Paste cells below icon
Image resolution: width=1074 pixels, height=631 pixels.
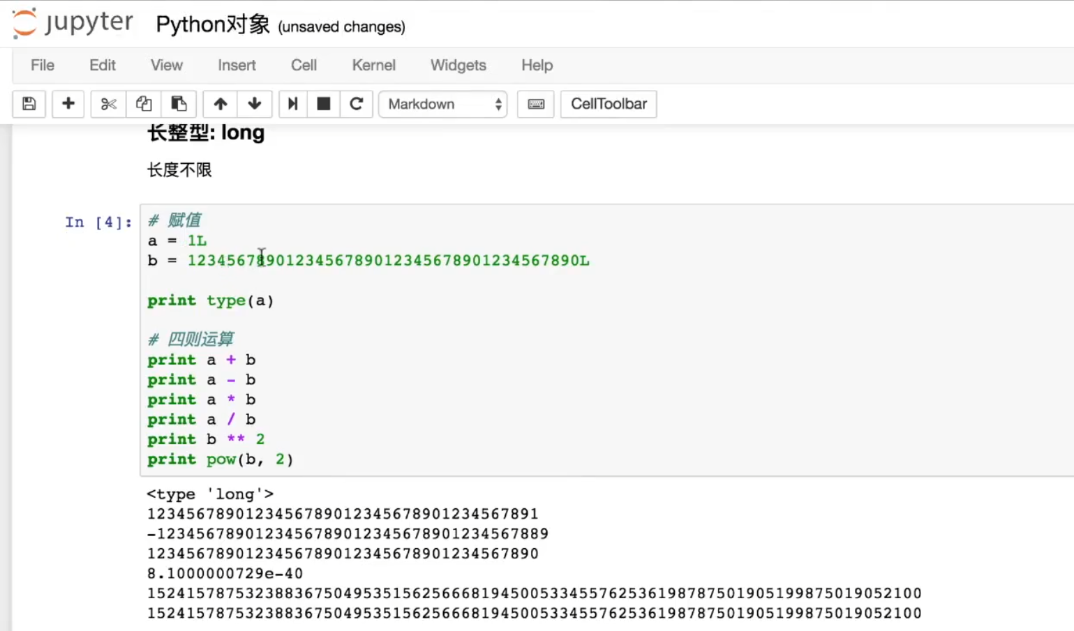(179, 104)
